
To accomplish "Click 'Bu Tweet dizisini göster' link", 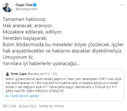I will click(x=22, y=96).
